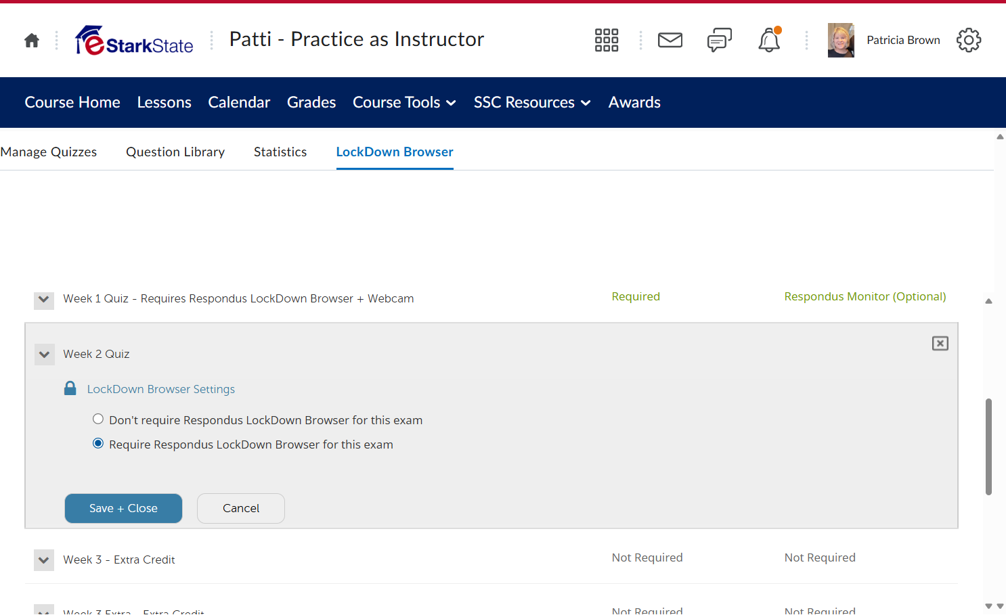Cancel the Week 2 Quiz settings
This screenshot has height=615, width=1006.
(241, 508)
